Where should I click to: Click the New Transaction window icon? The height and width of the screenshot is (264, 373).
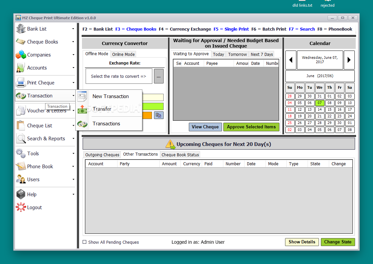82,96
